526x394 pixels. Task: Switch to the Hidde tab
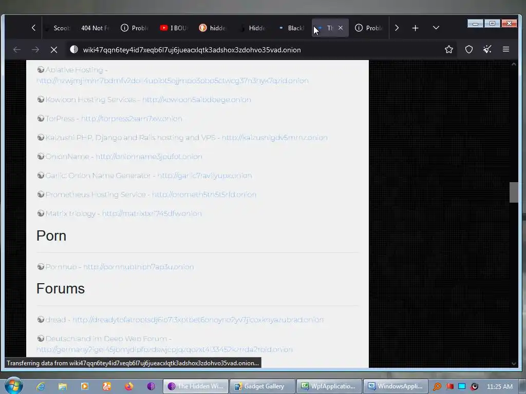pyautogui.click(x=252, y=28)
